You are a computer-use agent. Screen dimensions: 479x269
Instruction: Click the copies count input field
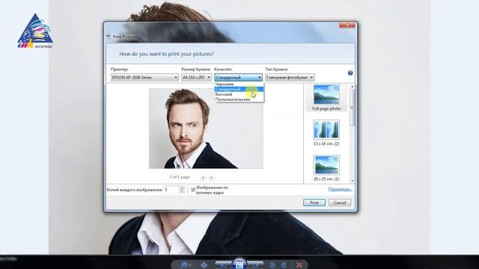(171, 190)
